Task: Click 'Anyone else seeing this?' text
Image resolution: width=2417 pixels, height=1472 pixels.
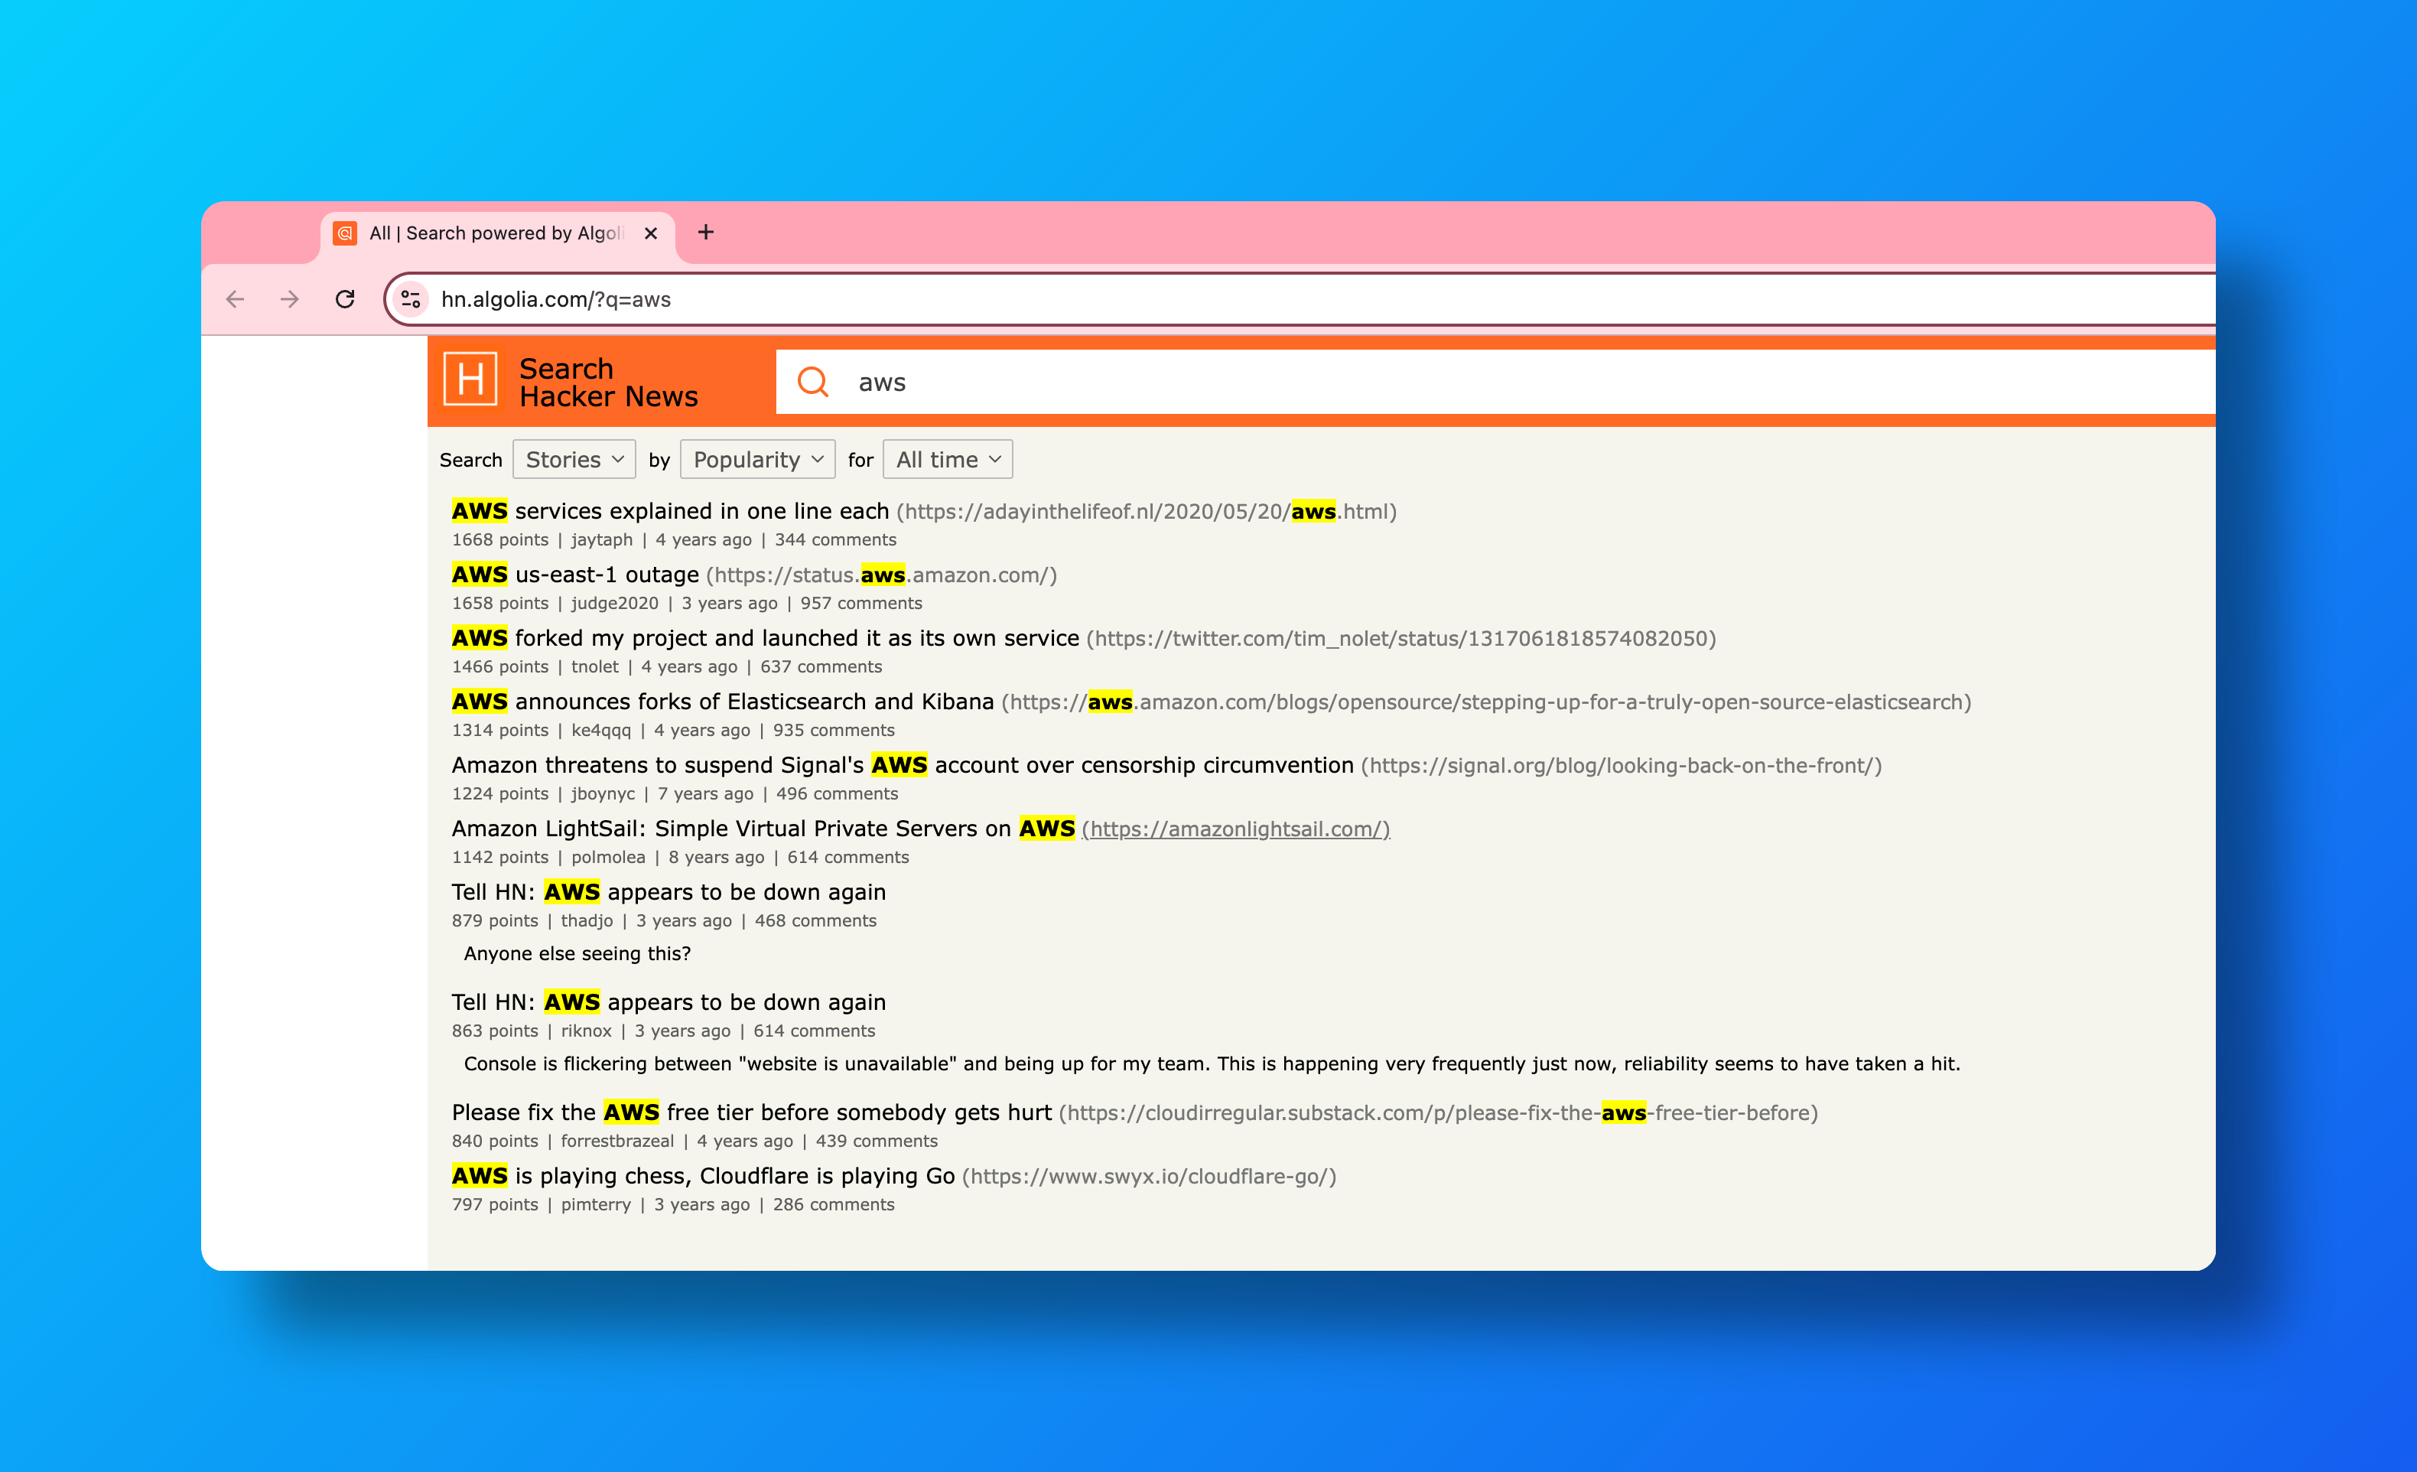Action: click(x=577, y=954)
